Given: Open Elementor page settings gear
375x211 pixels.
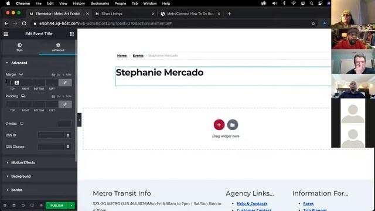Looking at the screenshot, I should coord(5,205).
